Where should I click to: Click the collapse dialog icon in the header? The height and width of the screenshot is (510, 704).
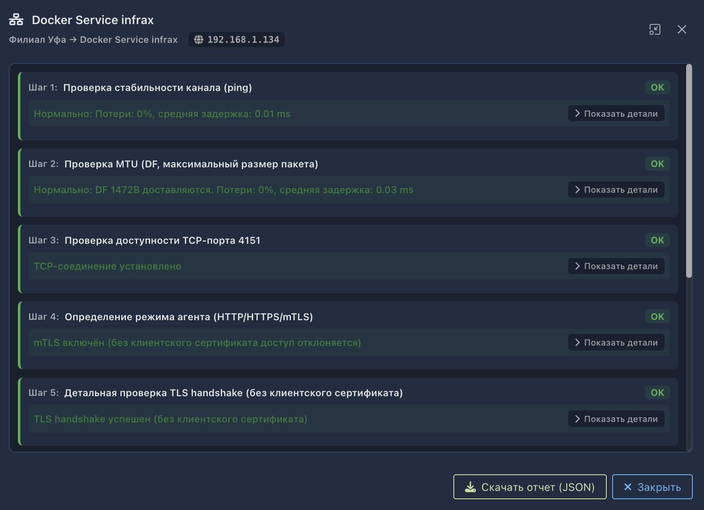[655, 29]
